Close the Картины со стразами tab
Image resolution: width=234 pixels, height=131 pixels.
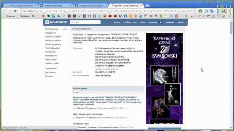point(141,6)
